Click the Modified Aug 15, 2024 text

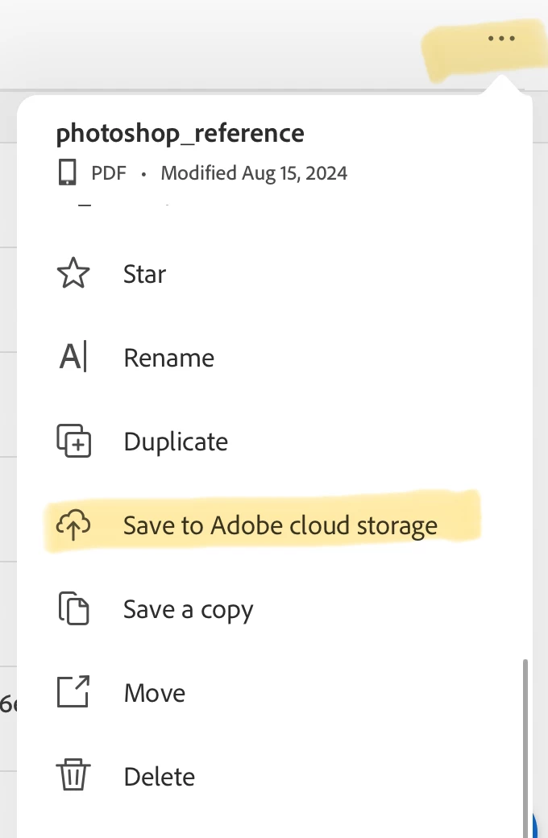254,173
